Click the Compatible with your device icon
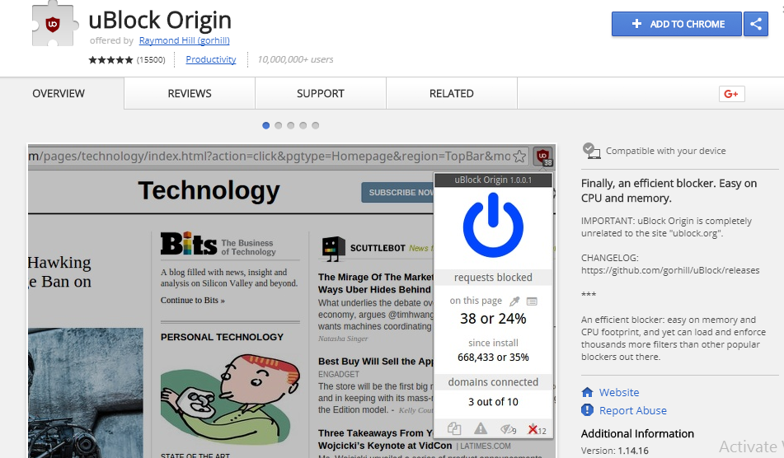784x458 pixels. pyautogui.click(x=591, y=151)
